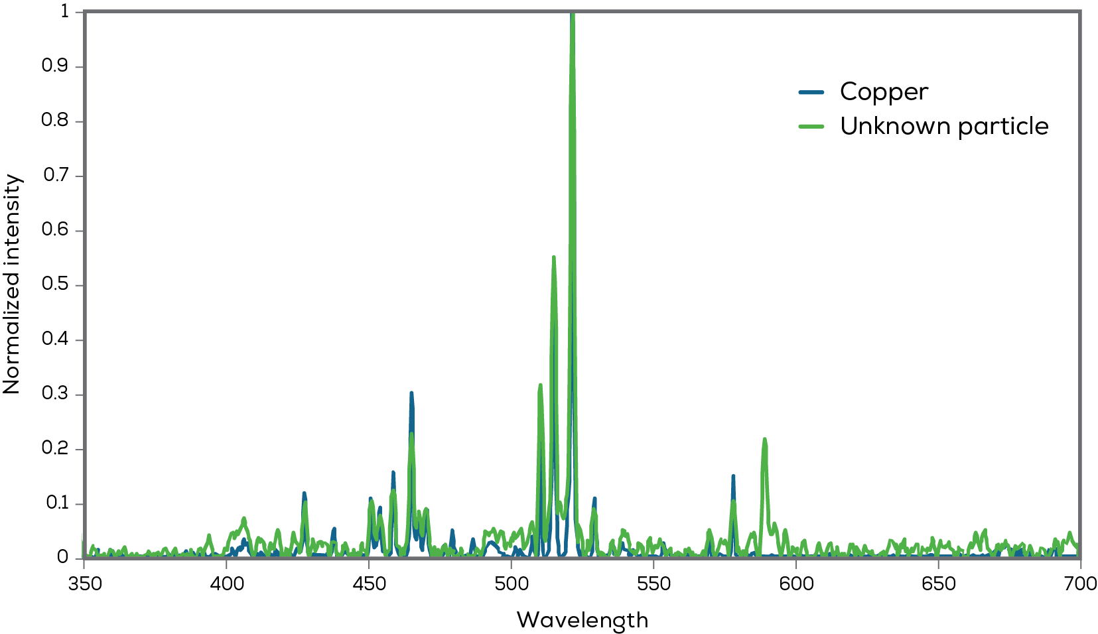Click the Unknown particle legend label
1098x634 pixels.
(x=944, y=126)
